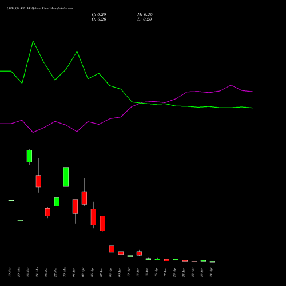
Task: Click the 07 Apr date label
Action: pyautogui.click(x=101, y=272)
